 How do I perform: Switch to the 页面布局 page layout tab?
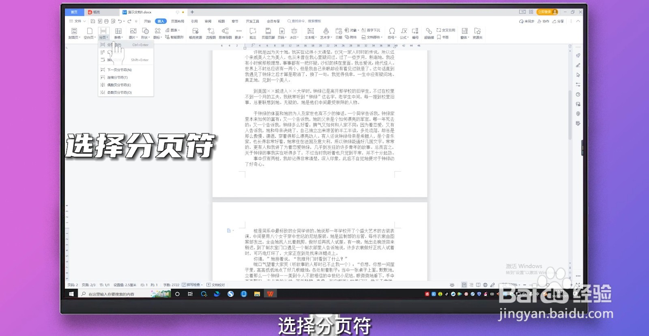[x=177, y=21]
